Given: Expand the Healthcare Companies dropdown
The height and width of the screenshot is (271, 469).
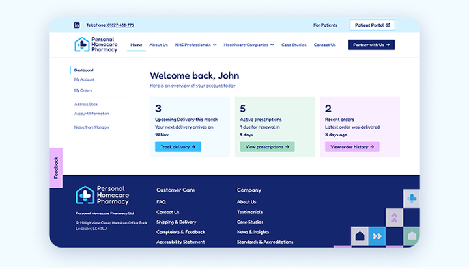Looking at the screenshot, I should click(x=249, y=45).
